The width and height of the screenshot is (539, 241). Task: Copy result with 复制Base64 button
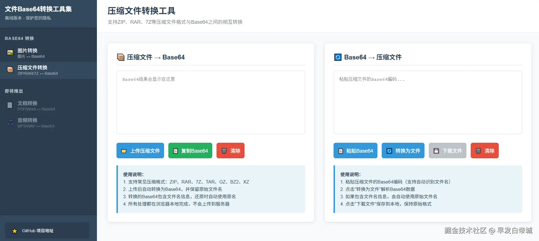coord(190,151)
